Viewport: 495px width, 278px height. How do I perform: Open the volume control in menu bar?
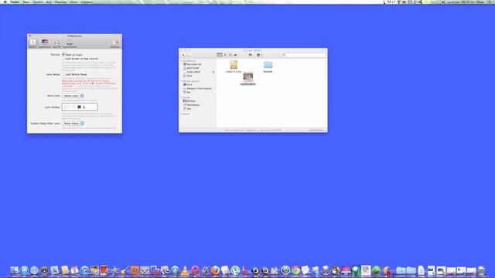[x=443, y=2]
